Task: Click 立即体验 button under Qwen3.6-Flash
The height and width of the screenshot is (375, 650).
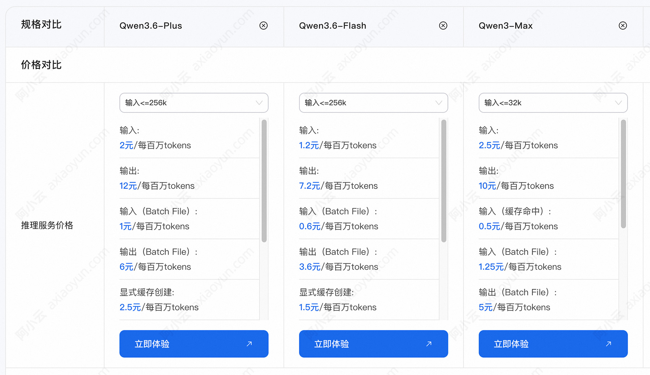Action: tap(373, 344)
